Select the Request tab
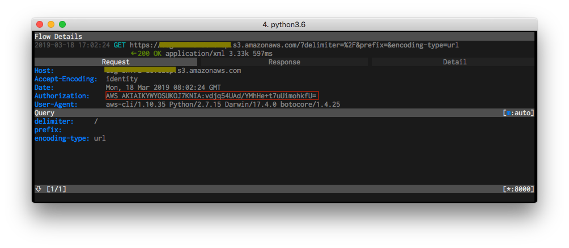 (116, 62)
